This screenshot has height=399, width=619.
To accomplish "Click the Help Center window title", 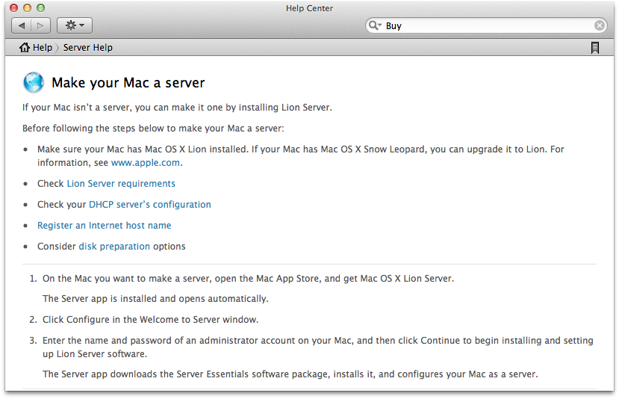I will tap(309, 8).
